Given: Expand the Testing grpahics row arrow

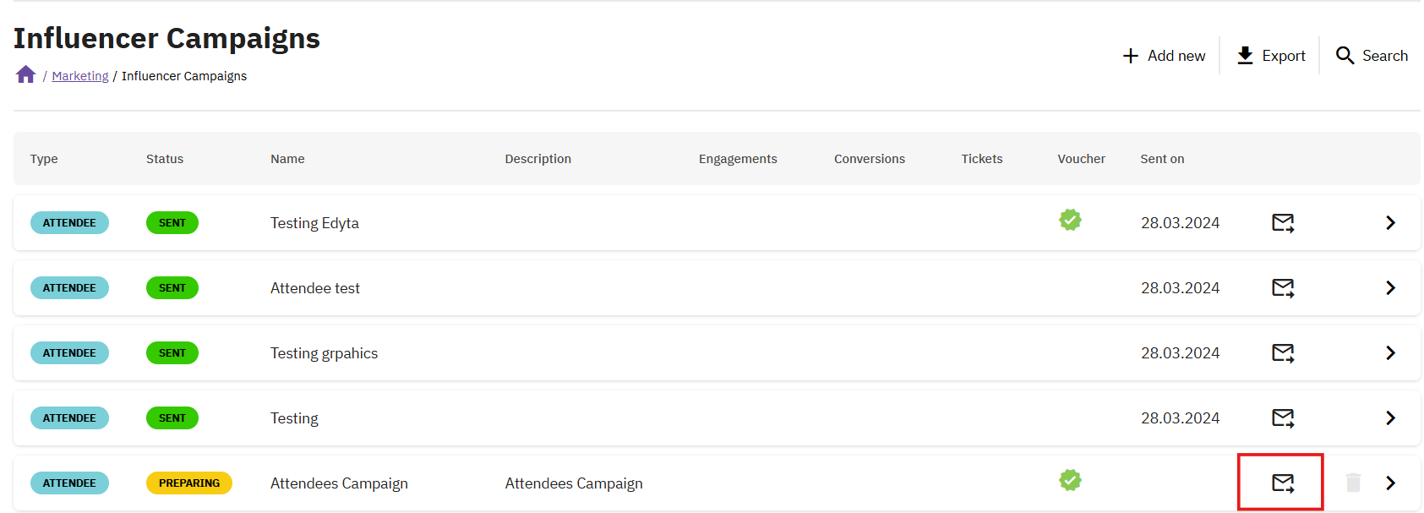Looking at the screenshot, I should [1390, 353].
